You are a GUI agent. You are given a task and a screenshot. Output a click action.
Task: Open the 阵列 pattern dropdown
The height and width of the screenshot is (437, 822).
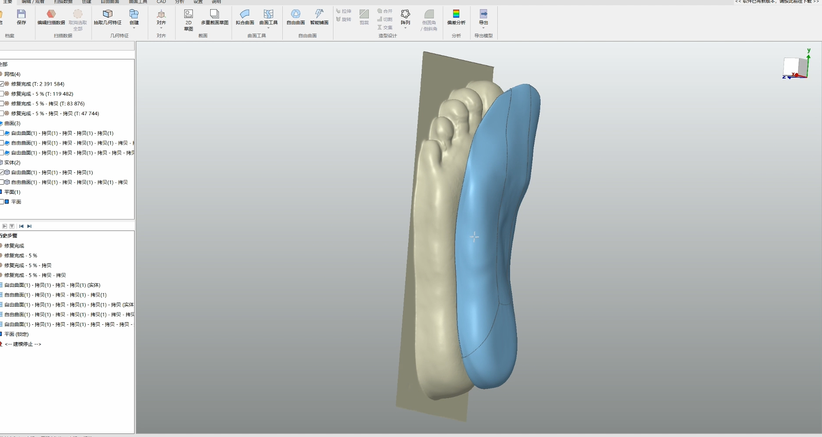click(406, 28)
